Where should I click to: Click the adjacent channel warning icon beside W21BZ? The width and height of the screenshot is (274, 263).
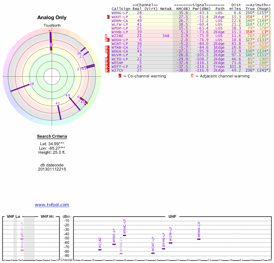(106, 36)
